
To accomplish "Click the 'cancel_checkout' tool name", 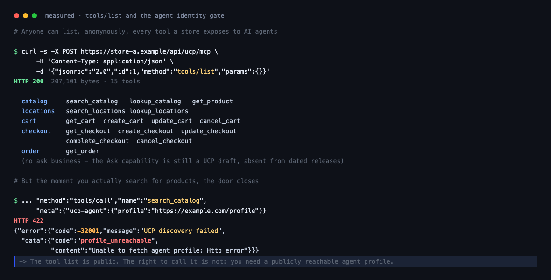I will click(x=164, y=141).
